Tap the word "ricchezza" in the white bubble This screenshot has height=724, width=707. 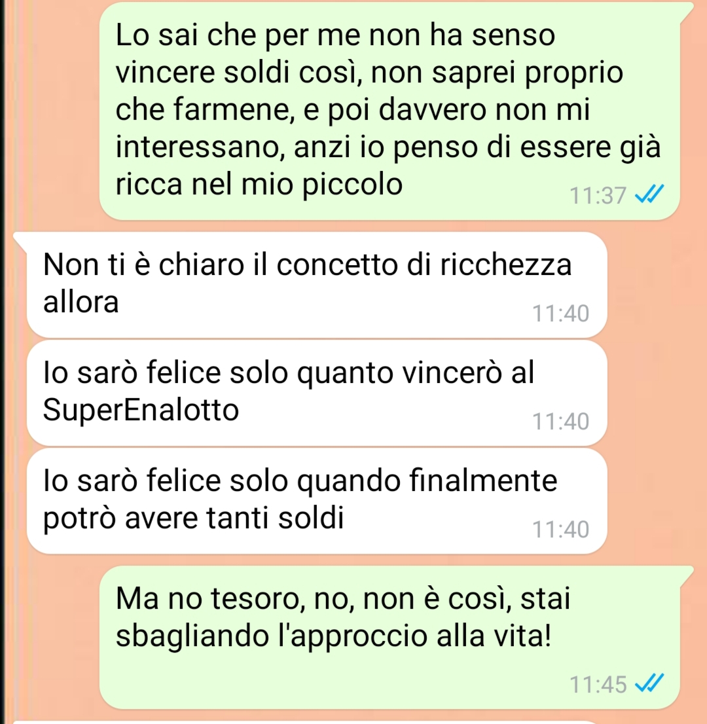point(506,264)
